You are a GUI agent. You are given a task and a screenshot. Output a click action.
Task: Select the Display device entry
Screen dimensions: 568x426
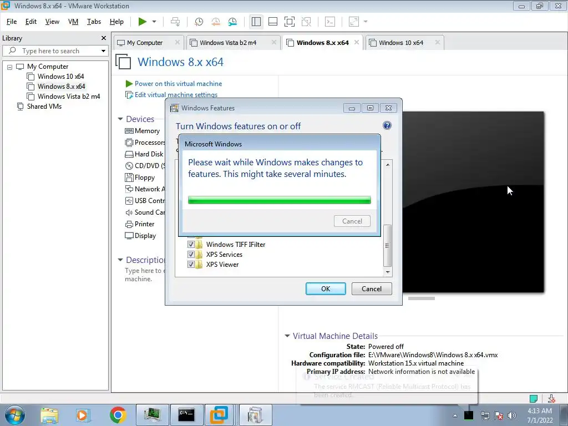140,236
